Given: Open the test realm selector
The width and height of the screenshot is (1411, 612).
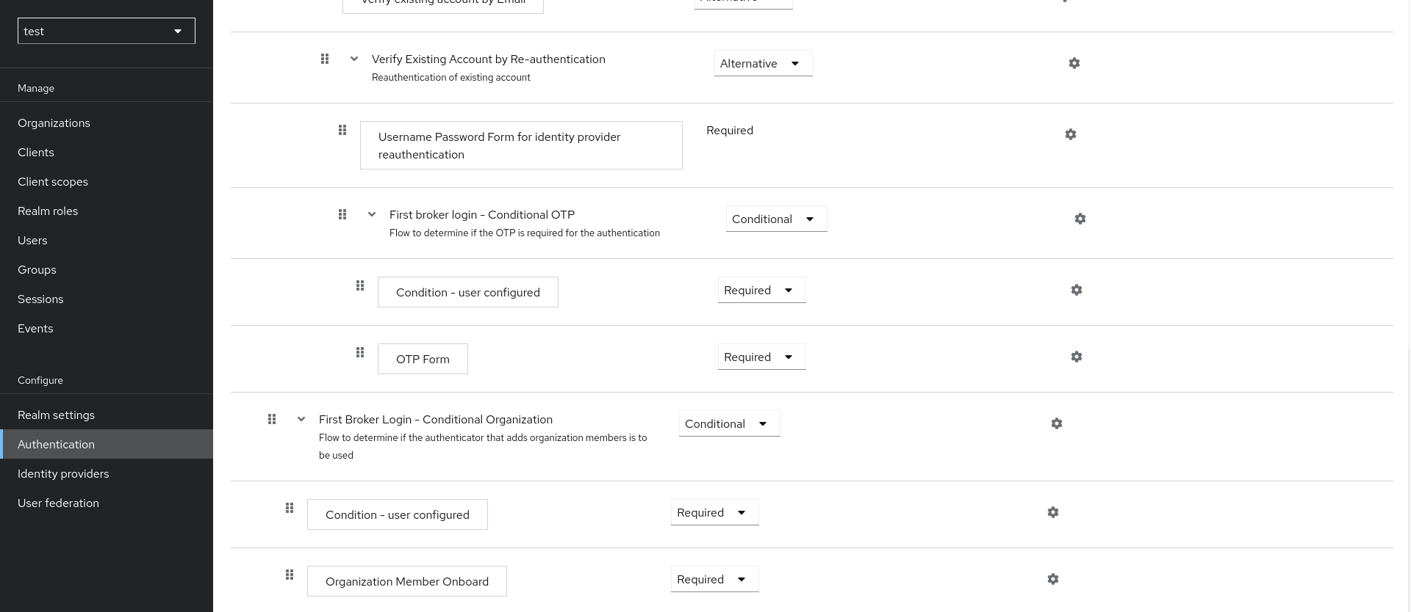Looking at the screenshot, I should point(106,31).
